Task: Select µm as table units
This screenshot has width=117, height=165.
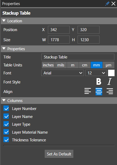Action: point(109,65)
